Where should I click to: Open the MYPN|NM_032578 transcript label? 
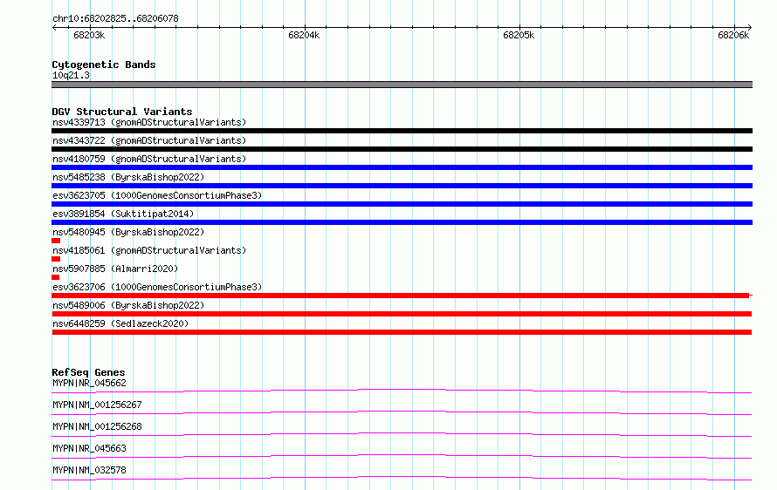coord(89,470)
